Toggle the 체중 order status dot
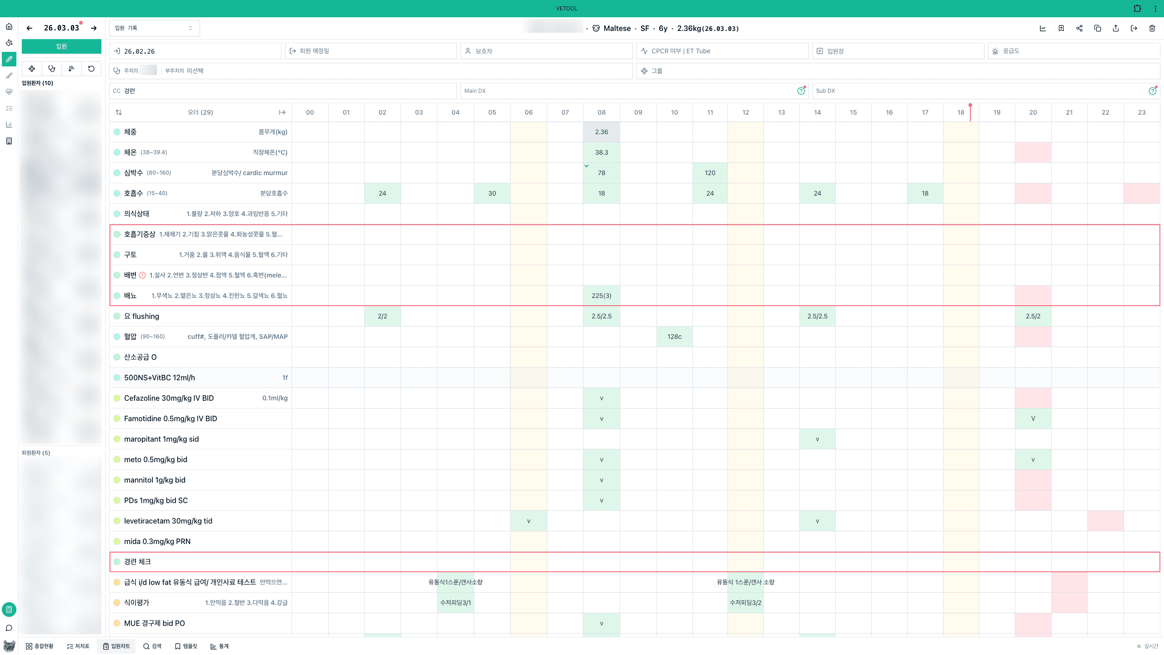The width and height of the screenshot is (1164, 655). (117, 132)
